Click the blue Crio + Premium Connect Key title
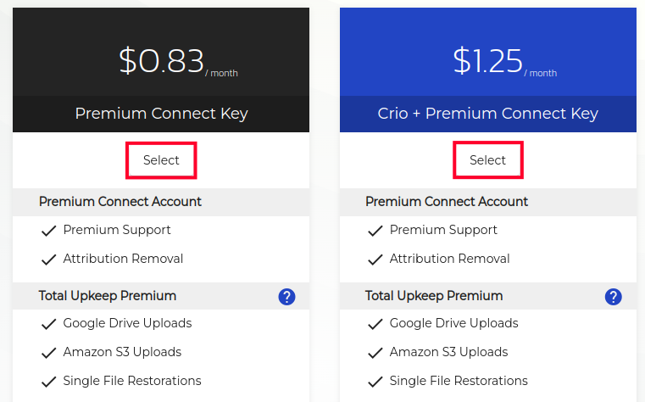The width and height of the screenshot is (645, 402). point(487,114)
